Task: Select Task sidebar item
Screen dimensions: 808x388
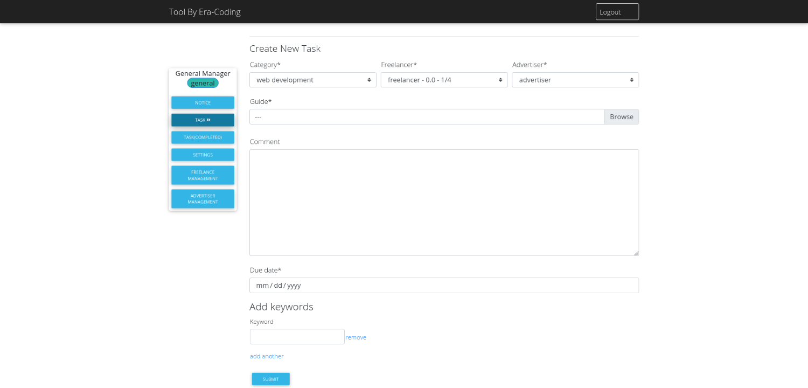Action: pos(203,120)
